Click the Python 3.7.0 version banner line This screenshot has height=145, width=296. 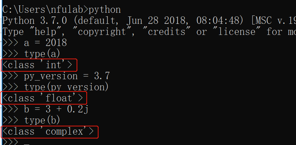pos(149,21)
